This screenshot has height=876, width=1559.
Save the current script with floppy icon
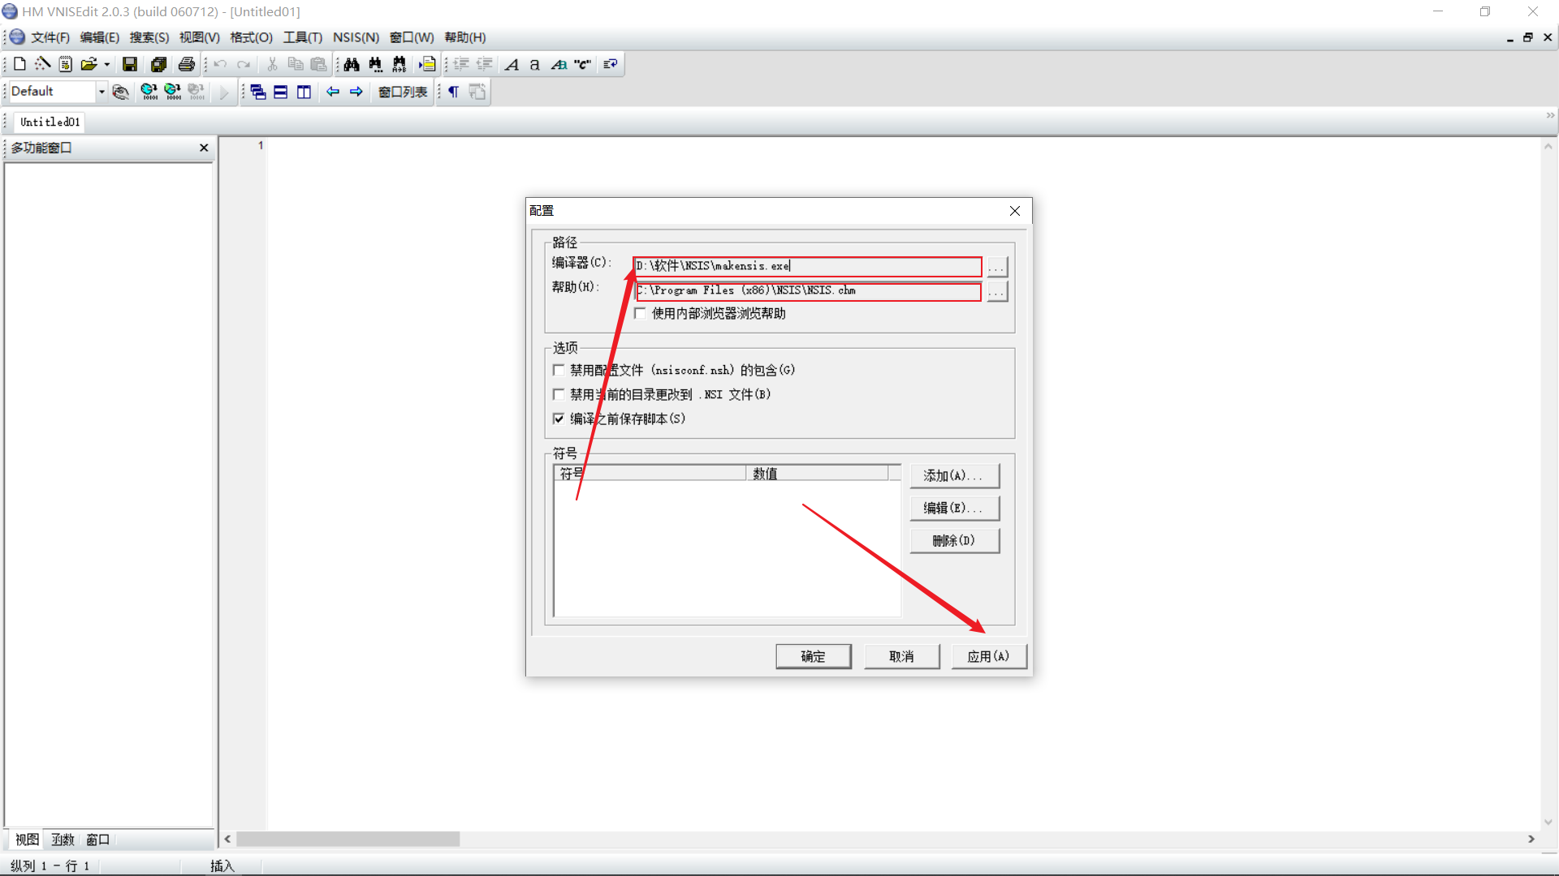pos(130,64)
